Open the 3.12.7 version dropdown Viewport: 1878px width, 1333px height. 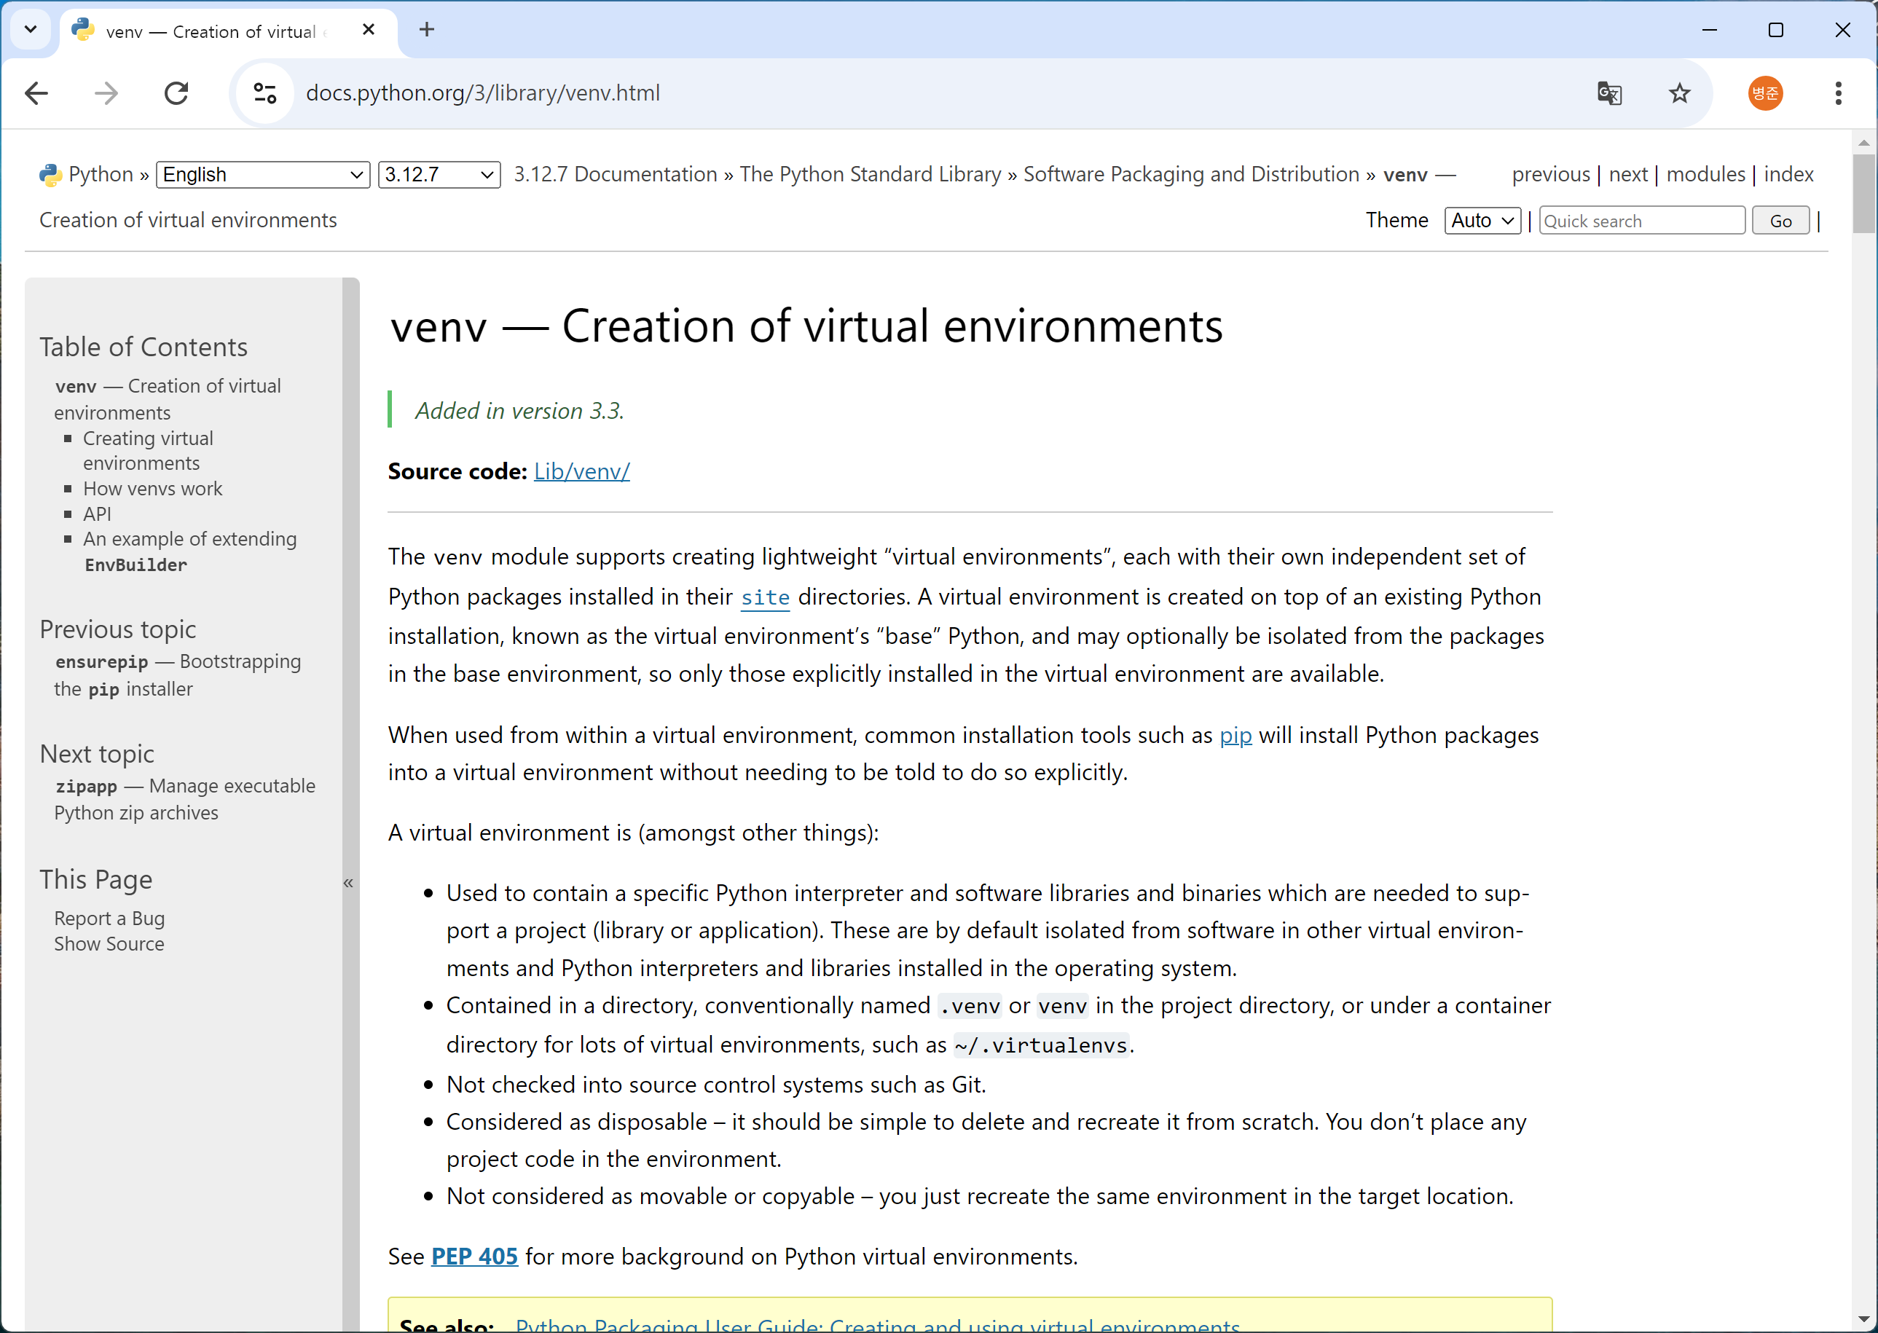[439, 175]
